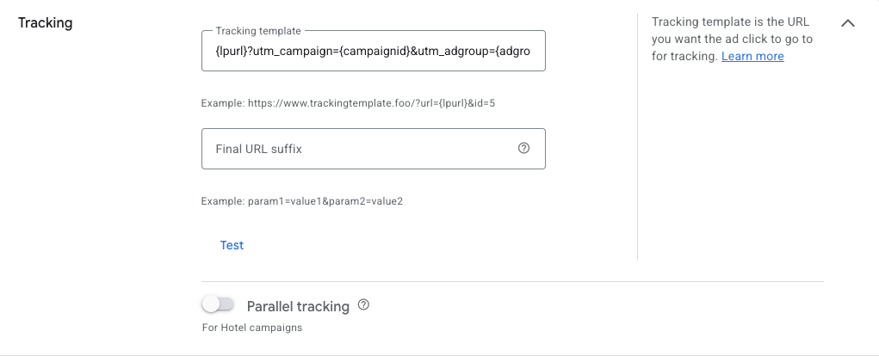This screenshot has height=356, width=879.
Task: Click the Tracking section heading
Action: (x=45, y=23)
